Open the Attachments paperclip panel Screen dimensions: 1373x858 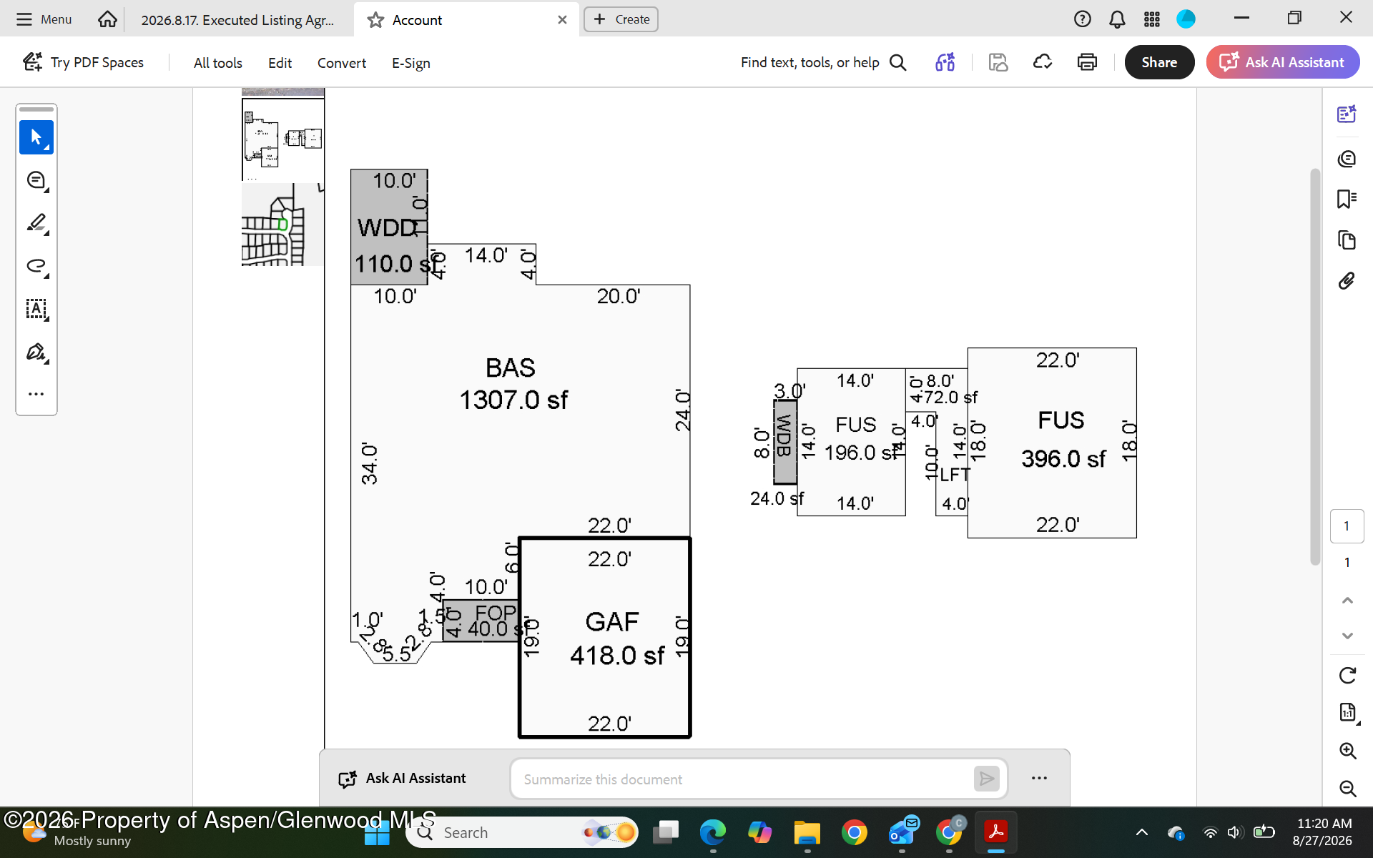[1347, 281]
